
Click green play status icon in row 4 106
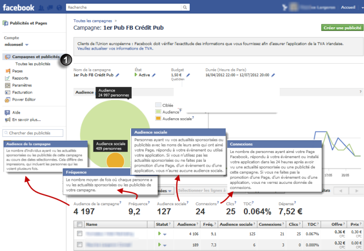(x=160, y=234)
